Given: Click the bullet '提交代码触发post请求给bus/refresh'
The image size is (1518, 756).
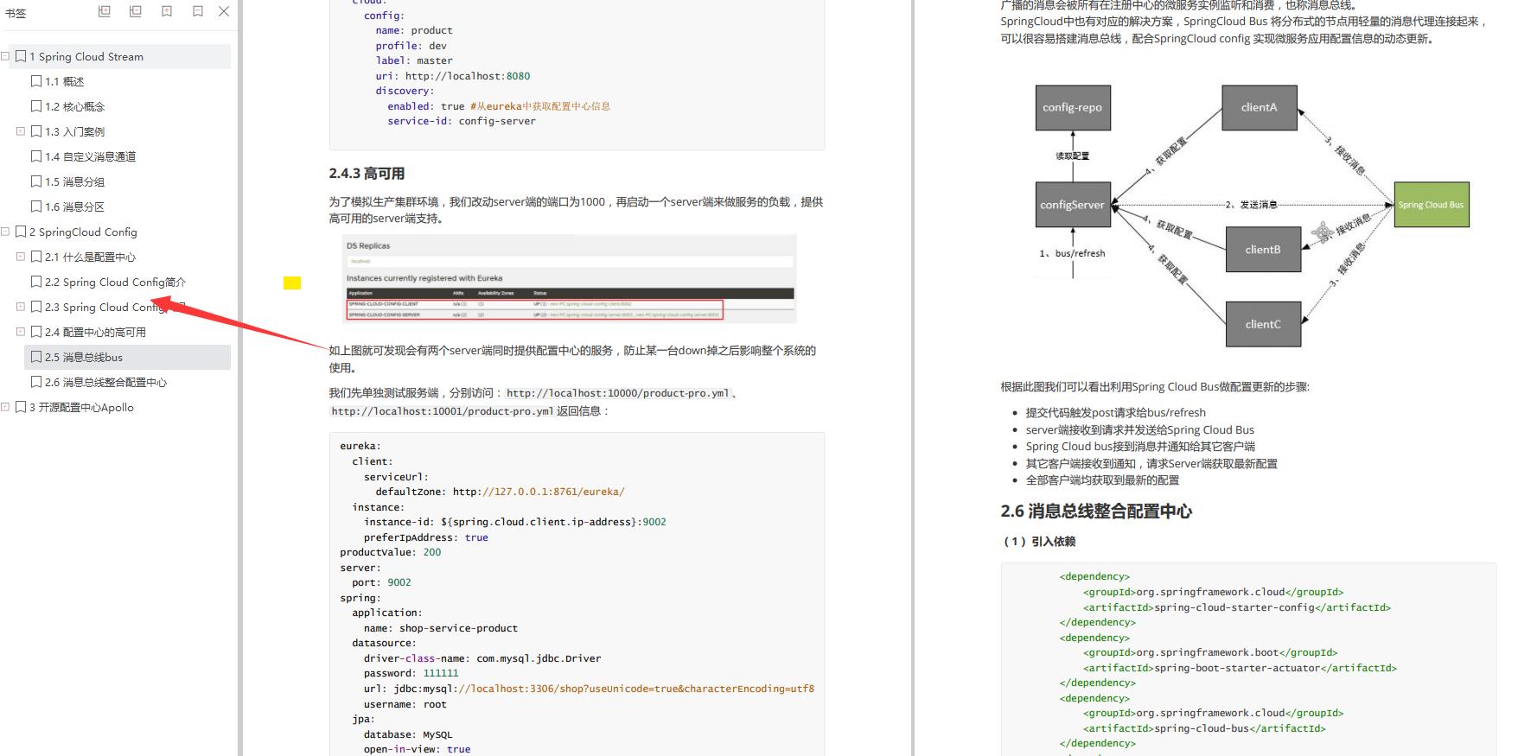Looking at the screenshot, I should [x=1115, y=413].
